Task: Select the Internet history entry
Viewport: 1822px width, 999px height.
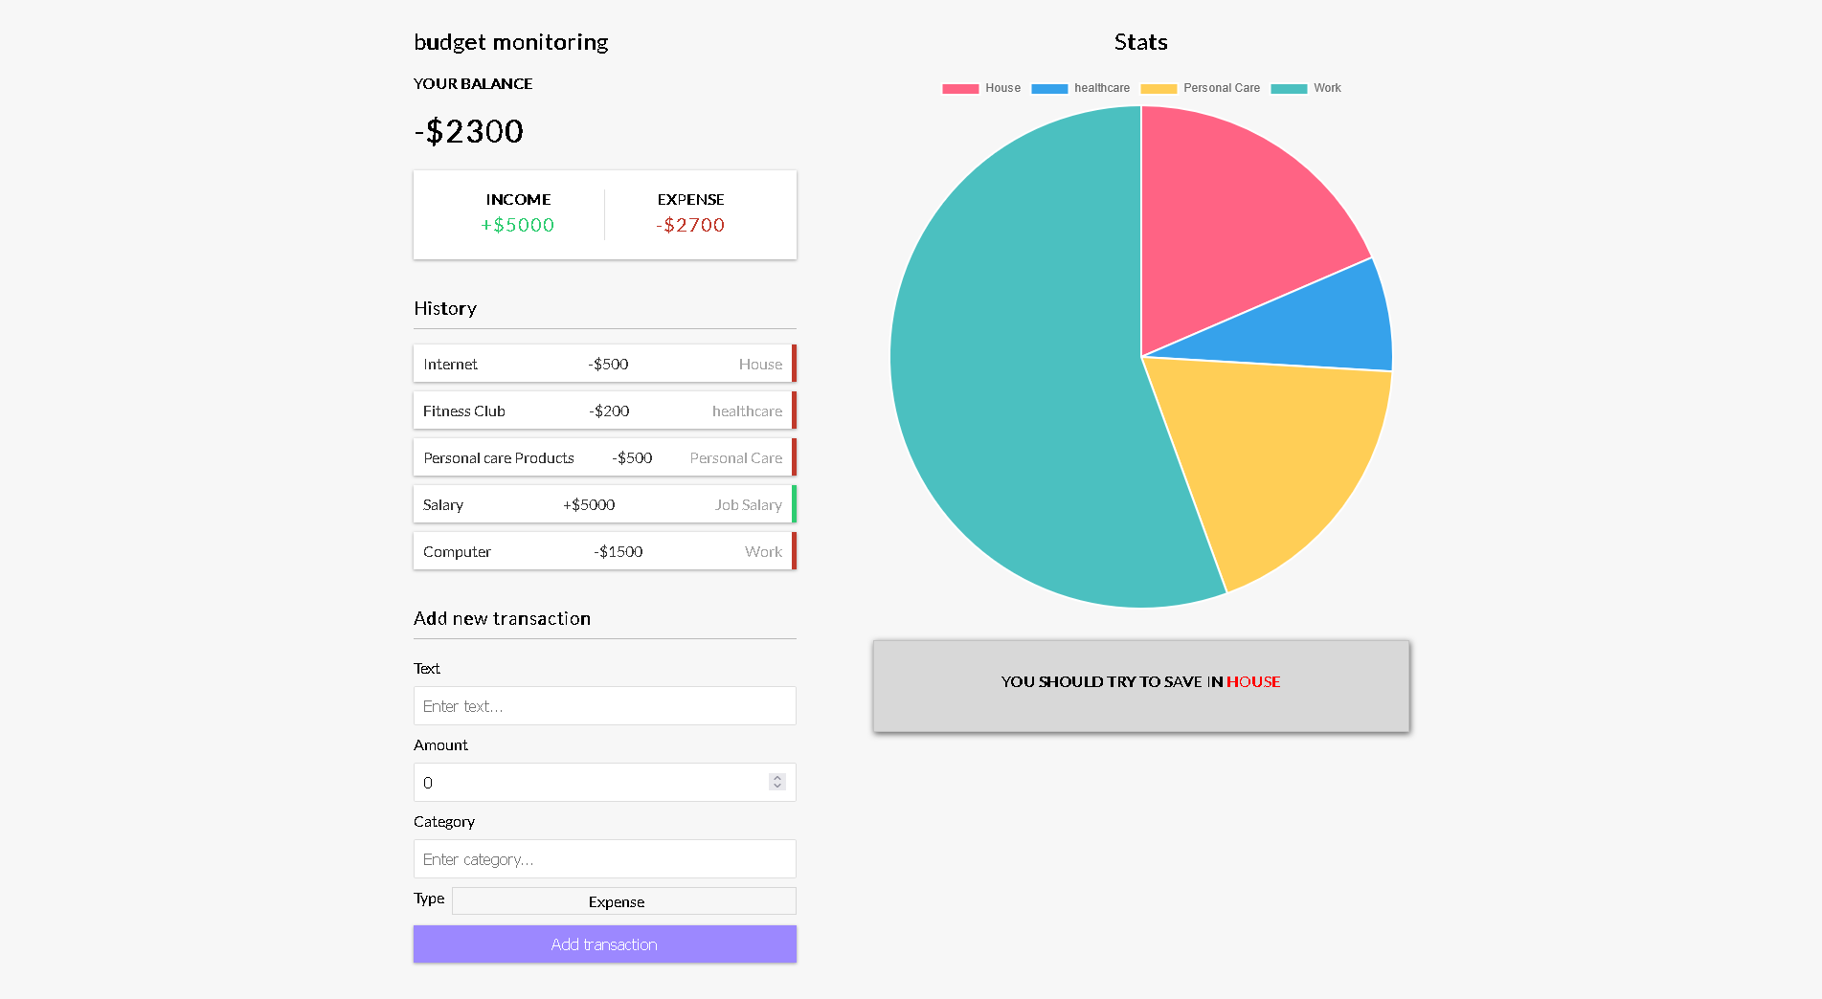Action: tap(604, 364)
